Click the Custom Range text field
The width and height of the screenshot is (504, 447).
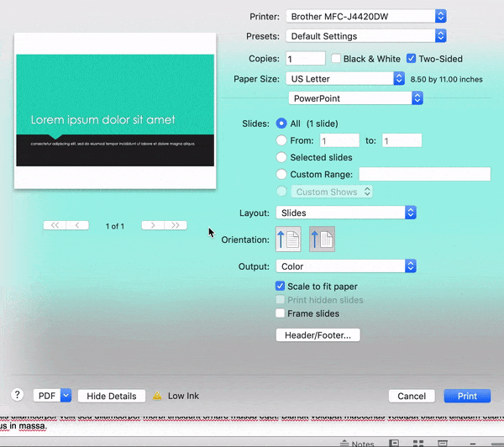tap(424, 174)
